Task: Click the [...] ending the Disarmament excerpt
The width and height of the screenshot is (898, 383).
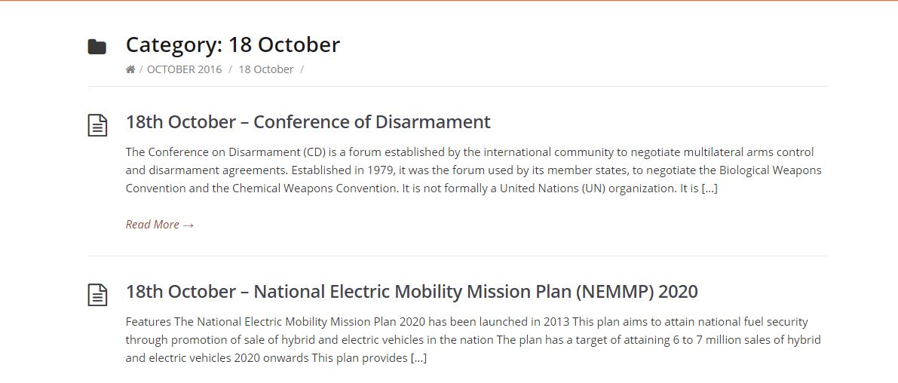Action: (710, 188)
